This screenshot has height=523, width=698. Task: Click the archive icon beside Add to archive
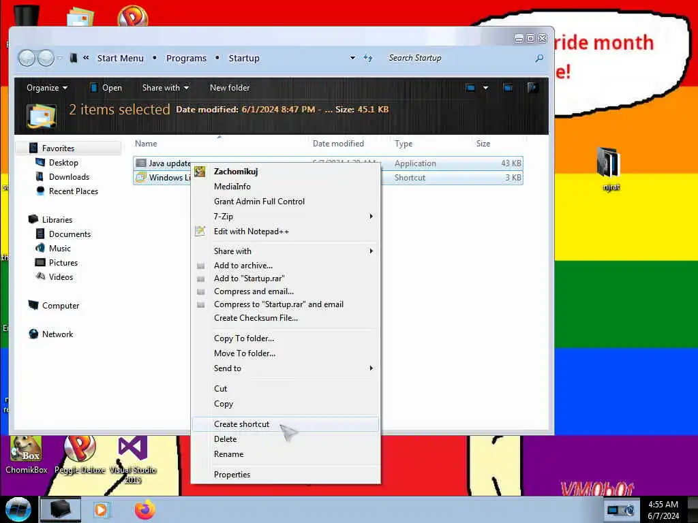201,266
